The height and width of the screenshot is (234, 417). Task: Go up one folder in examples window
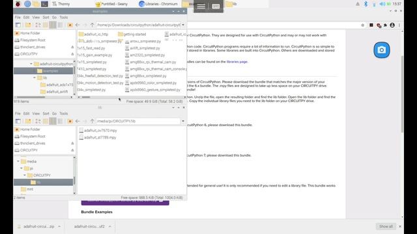coord(92,25)
